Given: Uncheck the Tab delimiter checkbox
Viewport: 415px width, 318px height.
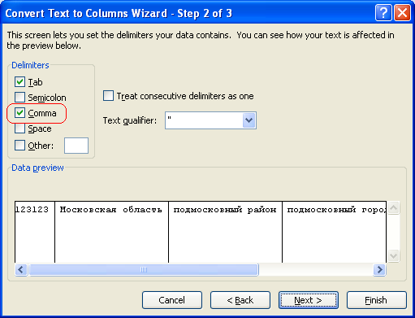Looking at the screenshot, I should click(19, 81).
